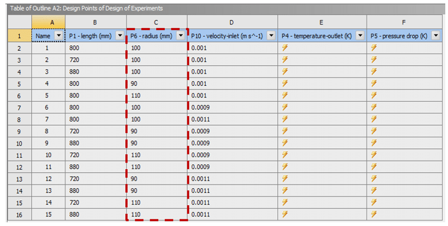Click velocity cell 0.0011 for design point 7

pos(232,119)
